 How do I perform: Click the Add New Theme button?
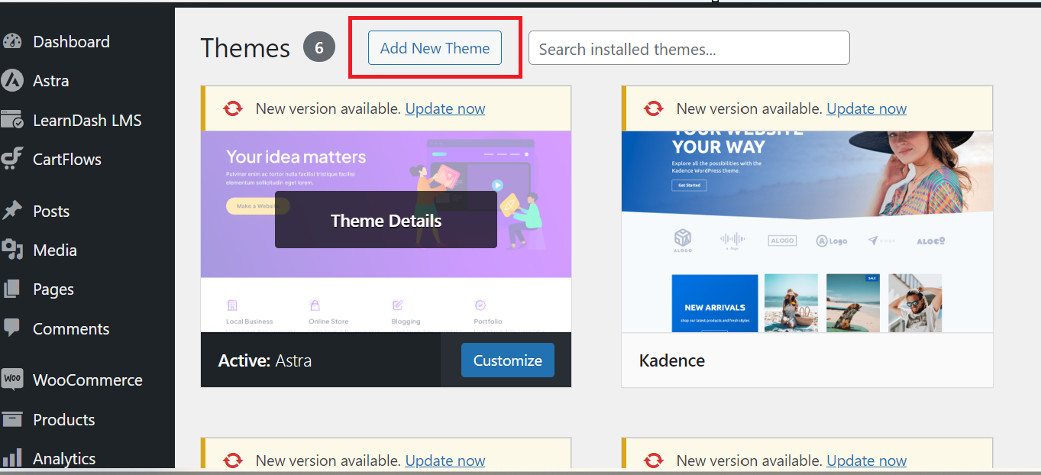(435, 48)
